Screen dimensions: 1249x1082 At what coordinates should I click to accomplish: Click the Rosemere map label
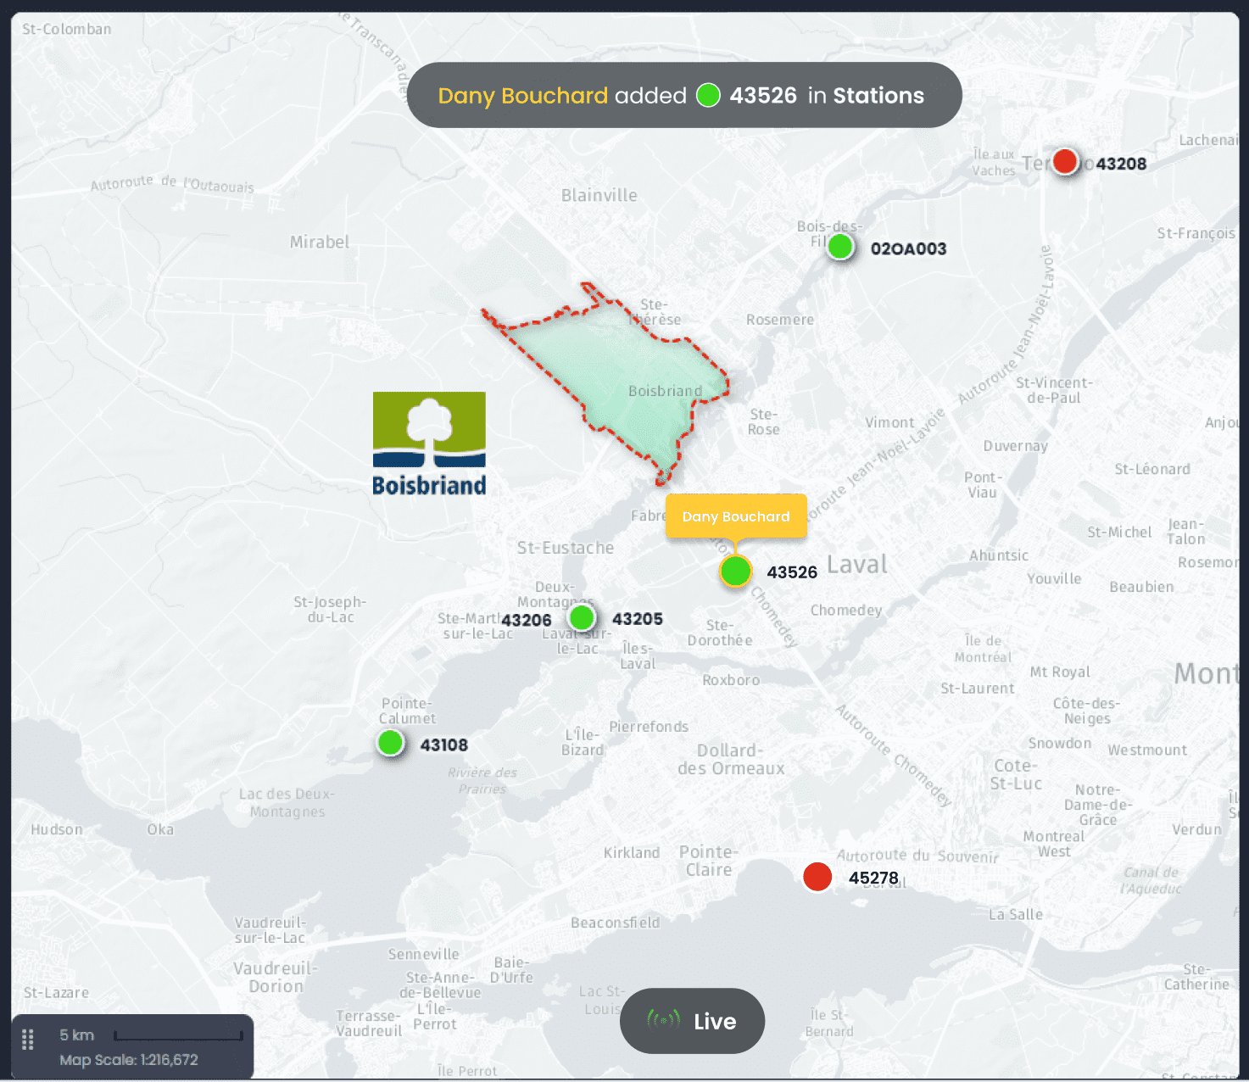[780, 320]
